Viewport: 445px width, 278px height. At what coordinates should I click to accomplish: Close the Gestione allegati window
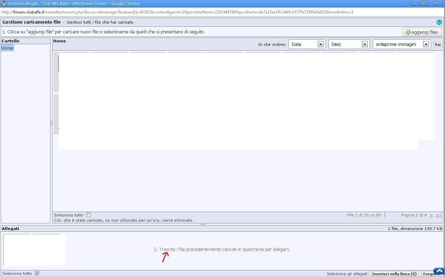click(435, 3)
